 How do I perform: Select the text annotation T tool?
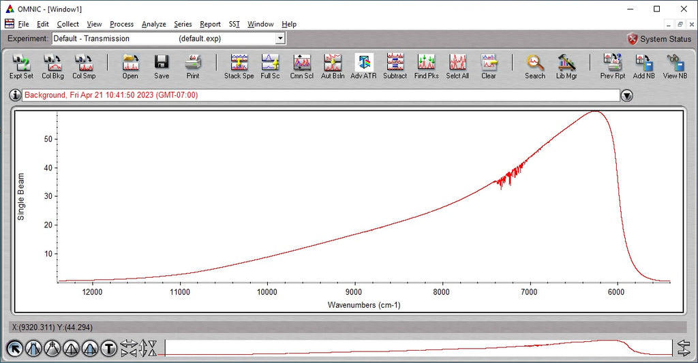(109, 349)
